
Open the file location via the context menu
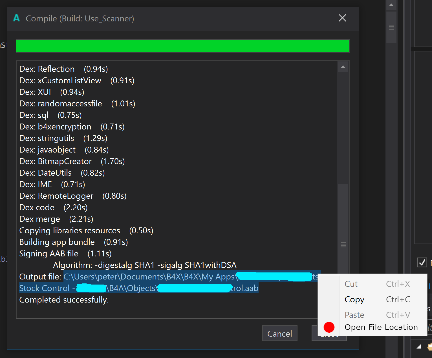point(381,327)
